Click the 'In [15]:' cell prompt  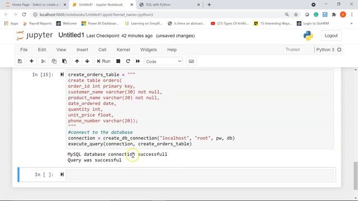coord(43,74)
